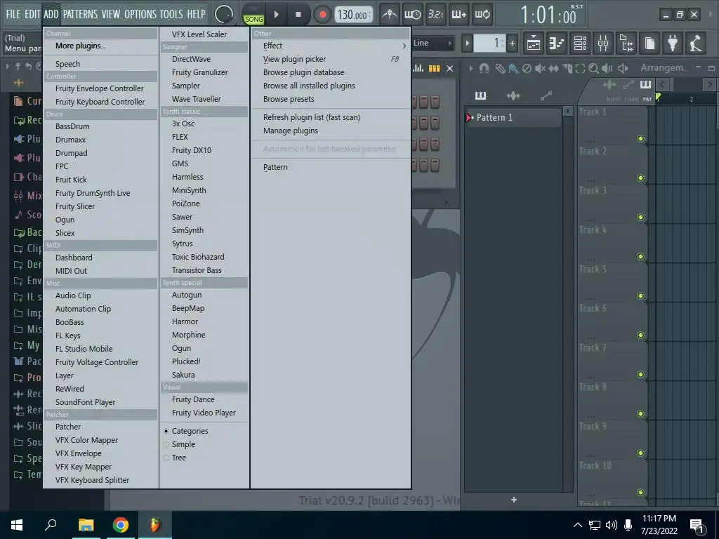The width and height of the screenshot is (719, 539).
Task: Adjust the main volume knob
Action: [x=224, y=15]
